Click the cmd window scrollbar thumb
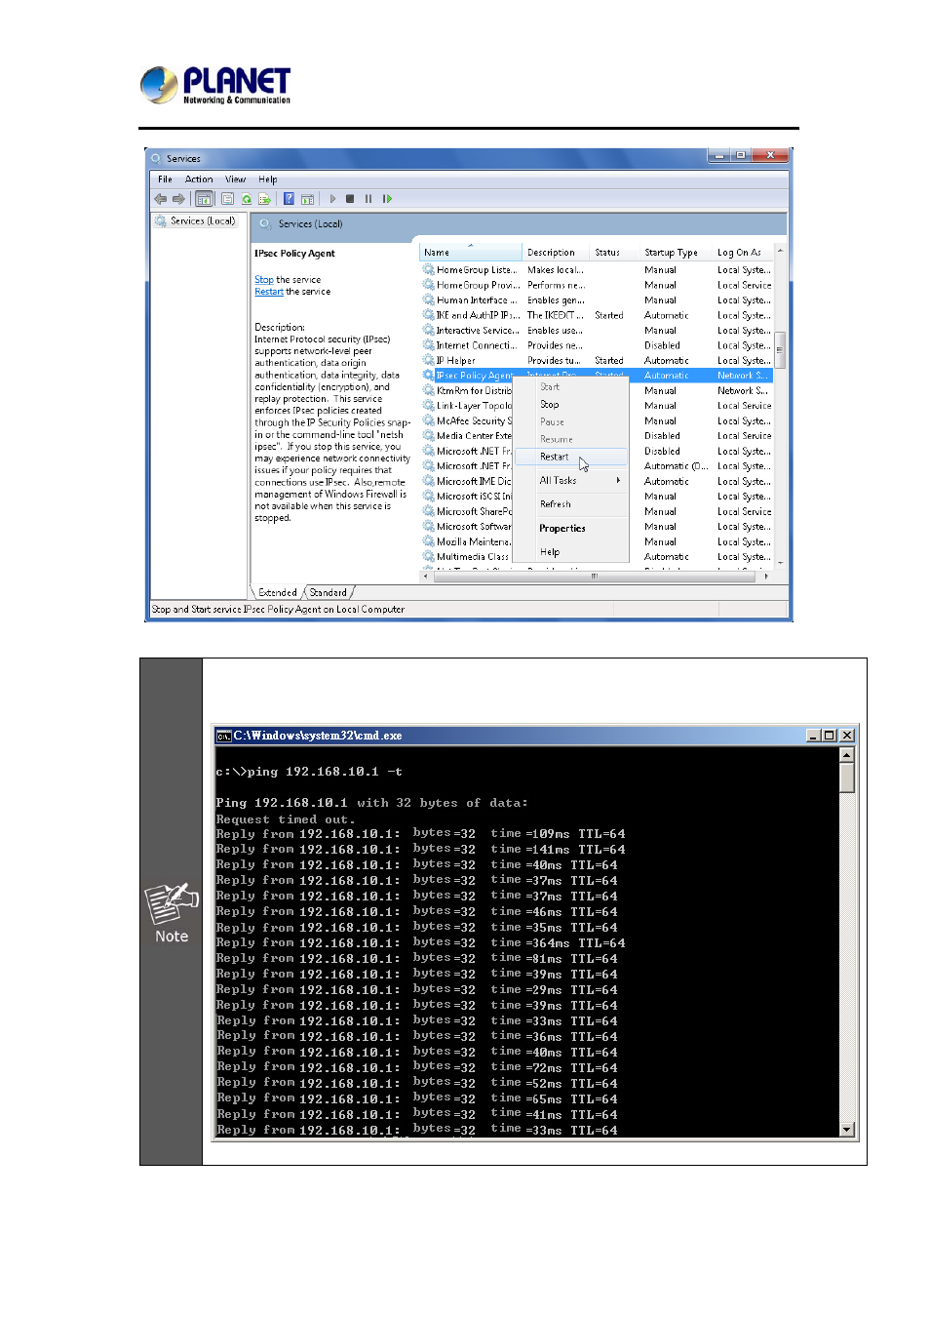This screenshot has width=930, height=1317. 847,778
